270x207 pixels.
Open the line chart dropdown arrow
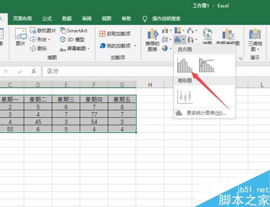tap(171, 39)
